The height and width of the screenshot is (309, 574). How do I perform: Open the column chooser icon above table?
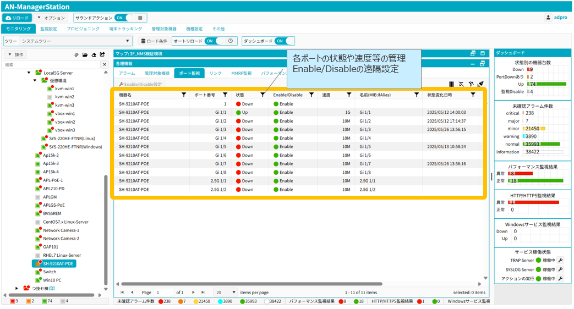(451, 84)
